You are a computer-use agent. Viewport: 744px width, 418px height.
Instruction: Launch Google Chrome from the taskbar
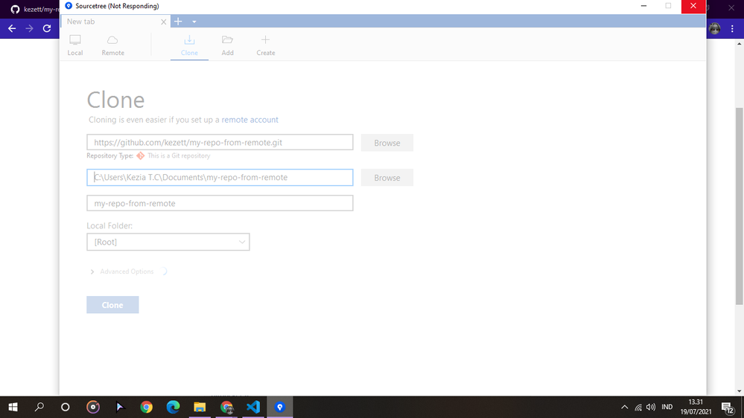(x=146, y=407)
